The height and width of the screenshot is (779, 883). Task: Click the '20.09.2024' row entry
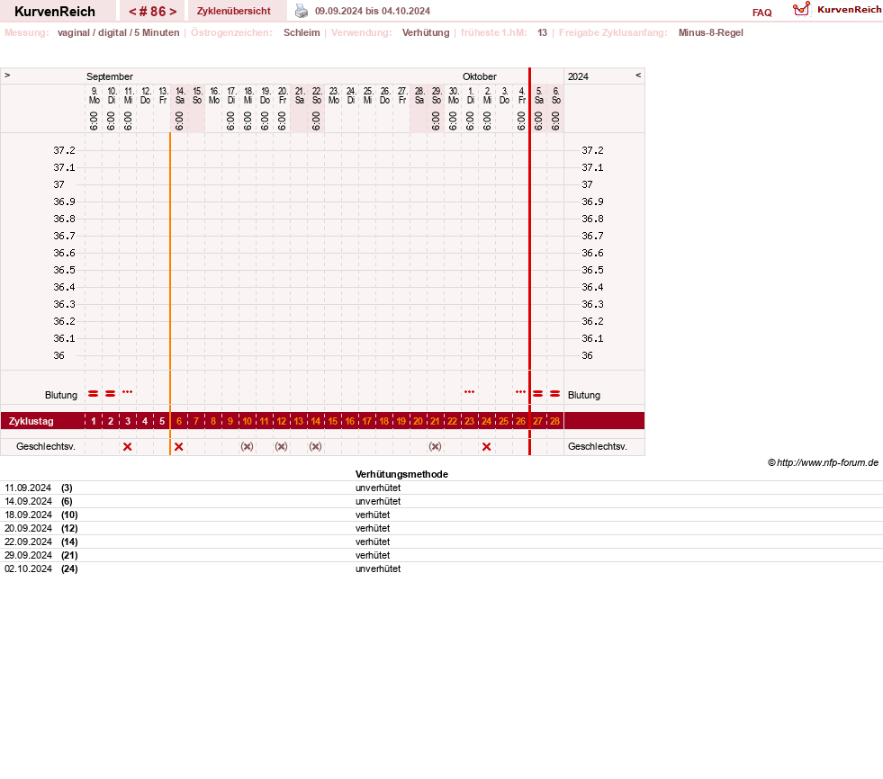[441, 529]
